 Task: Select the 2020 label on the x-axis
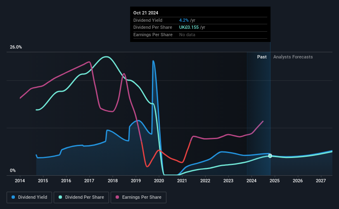coord(159,181)
